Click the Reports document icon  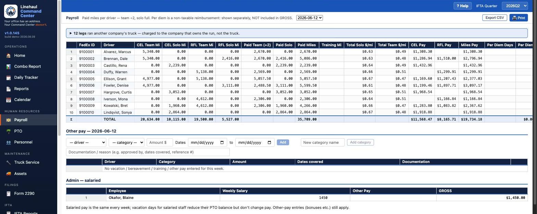9,89
